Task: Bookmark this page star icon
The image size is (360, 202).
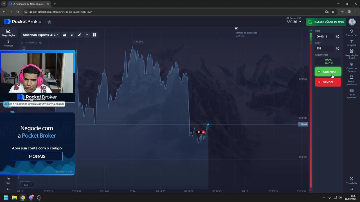Action: click(333, 12)
